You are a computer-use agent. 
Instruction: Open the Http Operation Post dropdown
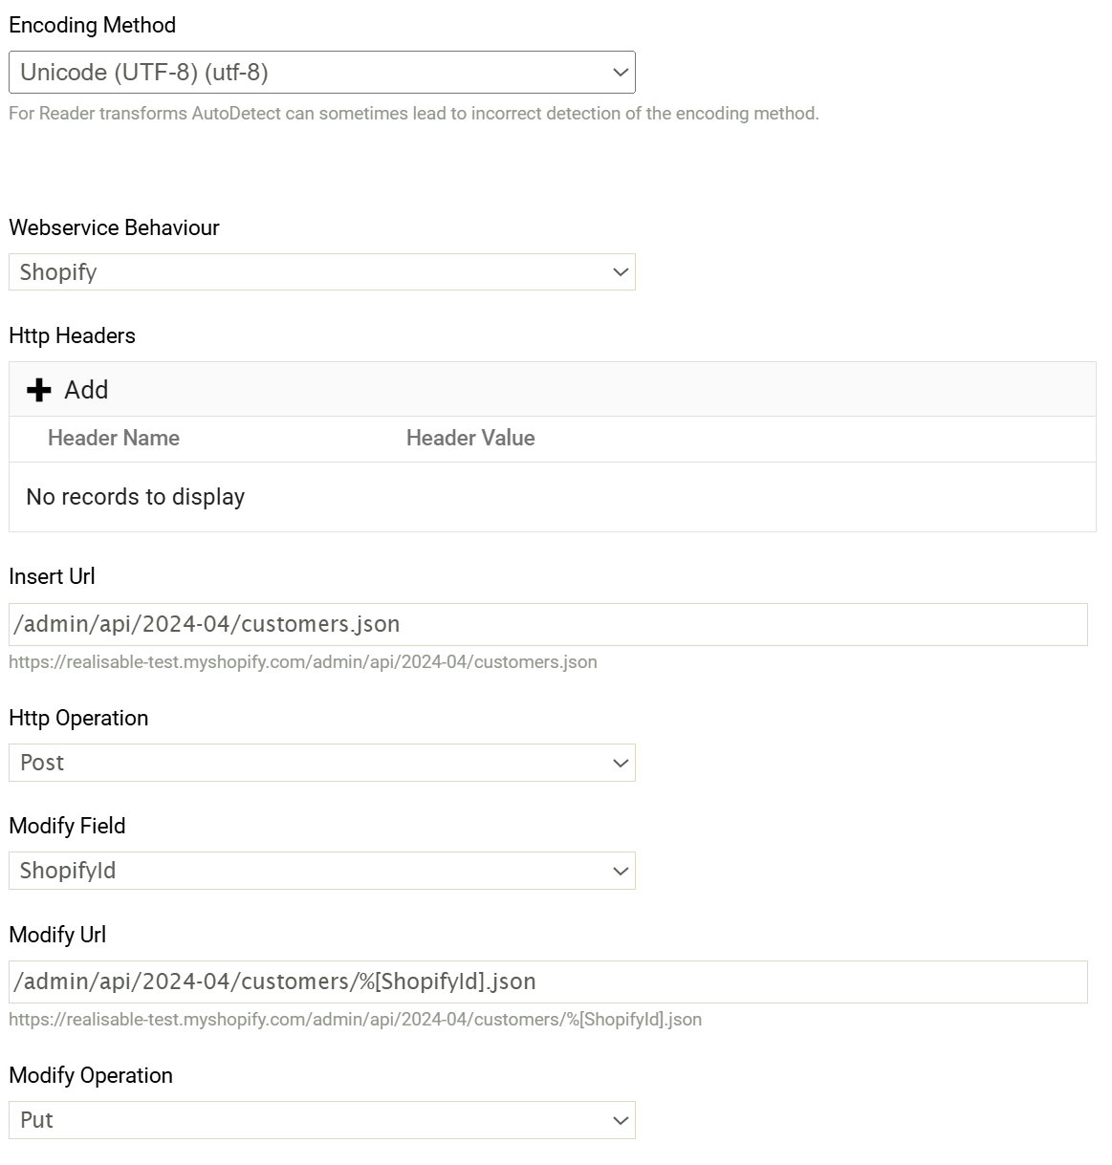click(x=321, y=763)
